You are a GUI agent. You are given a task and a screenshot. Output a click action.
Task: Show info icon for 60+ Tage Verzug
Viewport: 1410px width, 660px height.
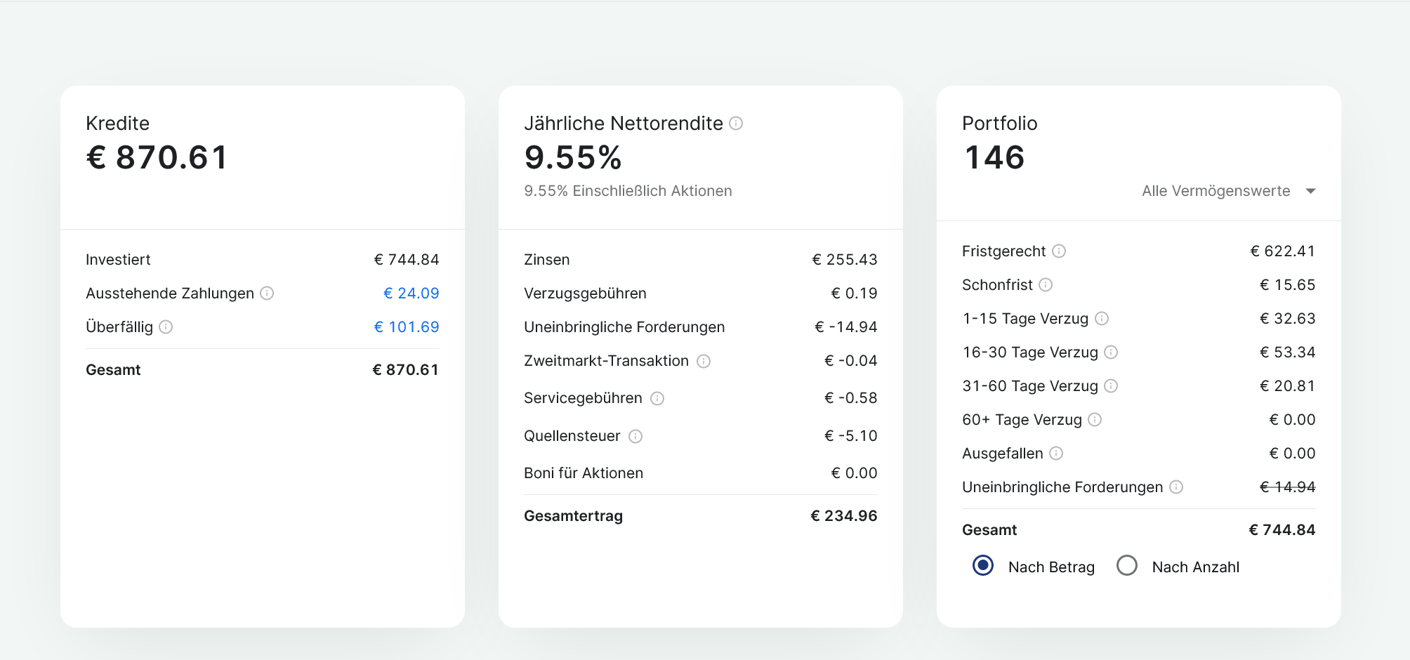click(x=1095, y=420)
